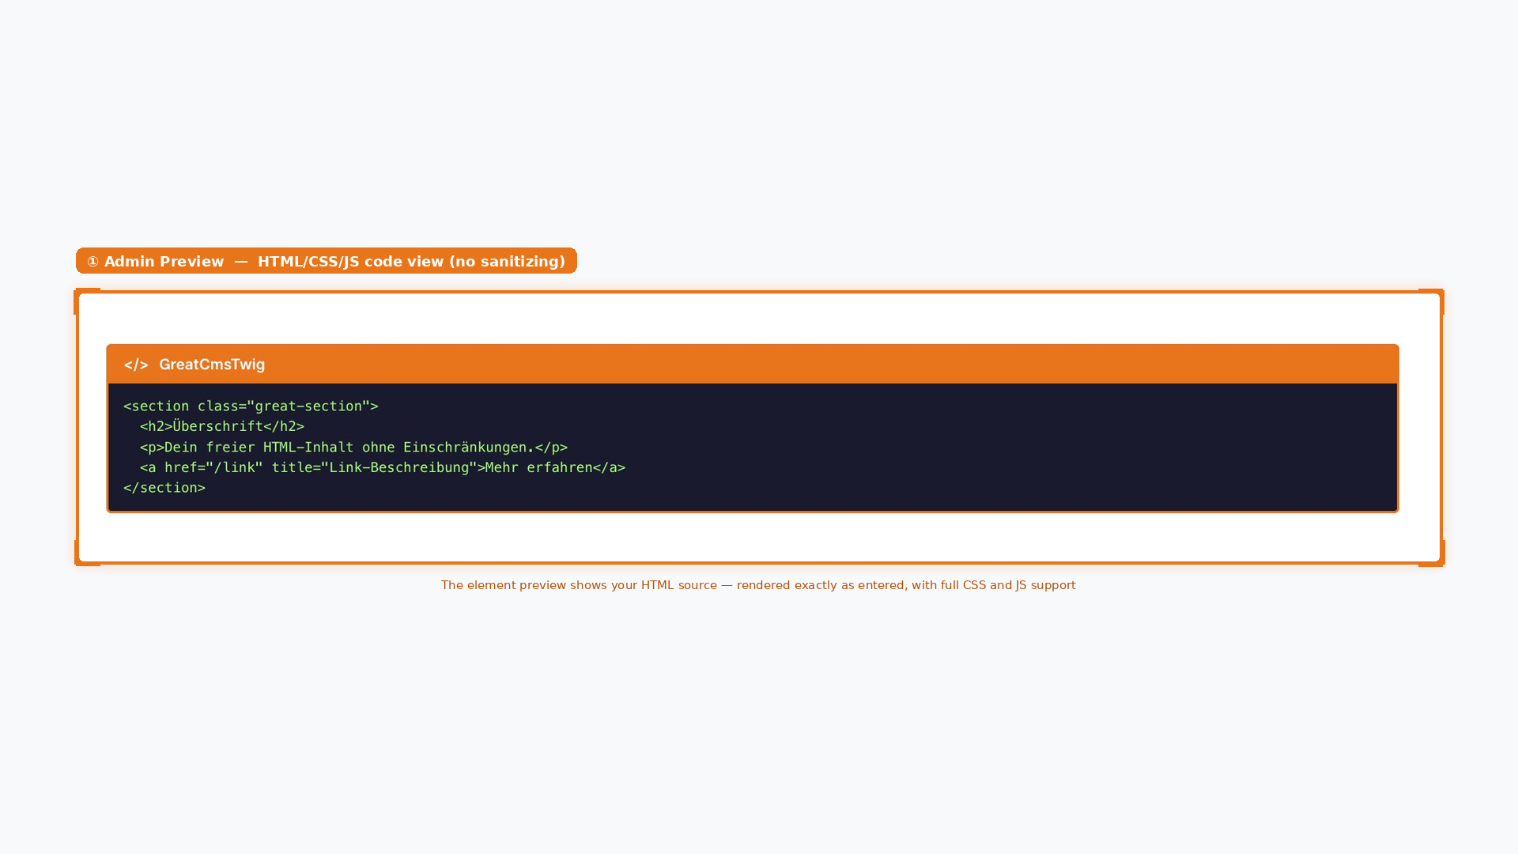Click the paragraph line 'Dein freier HTML-Inhalt'
The height and width of the screenshot is (854, 1518).
point(353,447)
